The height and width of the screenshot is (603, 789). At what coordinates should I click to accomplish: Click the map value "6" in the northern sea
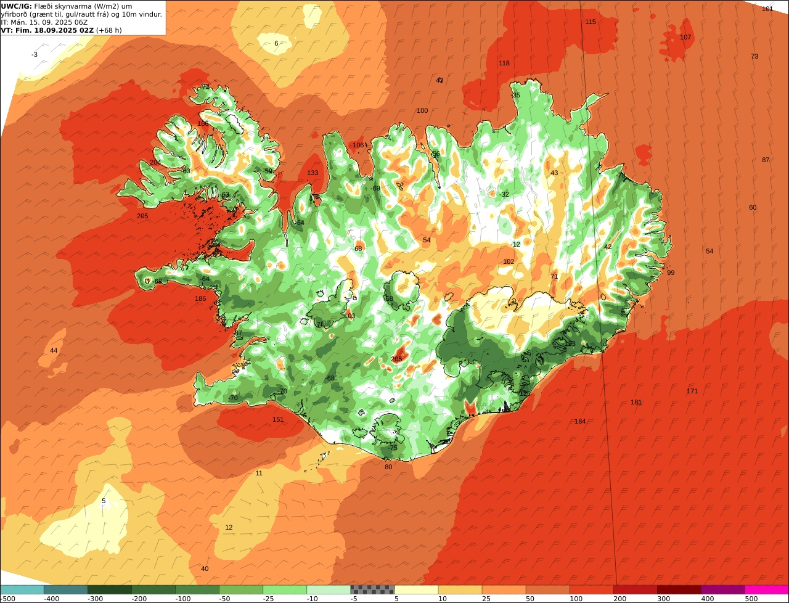pyautogui.click(x=276, y=43)
